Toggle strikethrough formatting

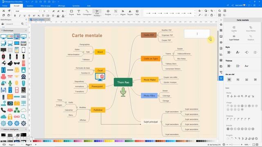click(x=29, y=16)
